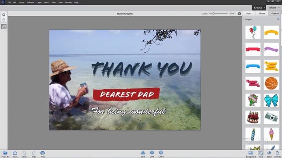The height and width of the screenshot is (158, 282).
Task: Add the cyan bow graphic
Action: [271, 101]
